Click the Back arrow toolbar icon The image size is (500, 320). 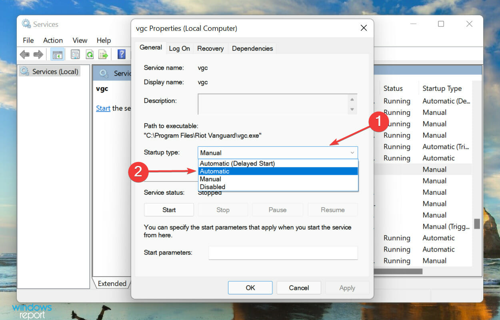24,54
